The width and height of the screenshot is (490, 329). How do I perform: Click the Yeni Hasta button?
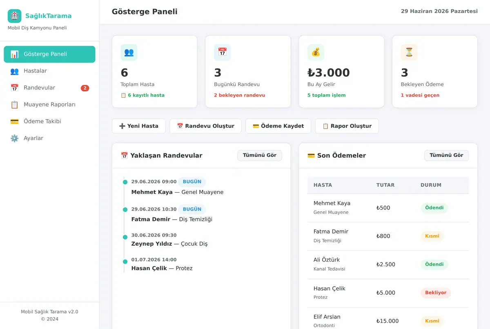coord(139,126)
